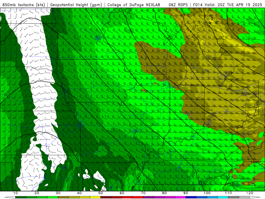Click the dark olive 30-35 kt swatch
This screenshot has width=265, height=199.
tap(63, 197)
